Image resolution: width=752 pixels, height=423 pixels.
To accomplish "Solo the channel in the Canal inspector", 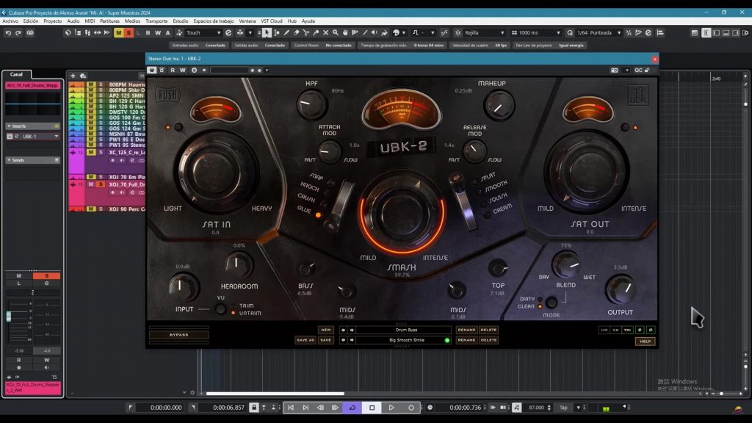I will pyautogui.click(x=46, y=276).
